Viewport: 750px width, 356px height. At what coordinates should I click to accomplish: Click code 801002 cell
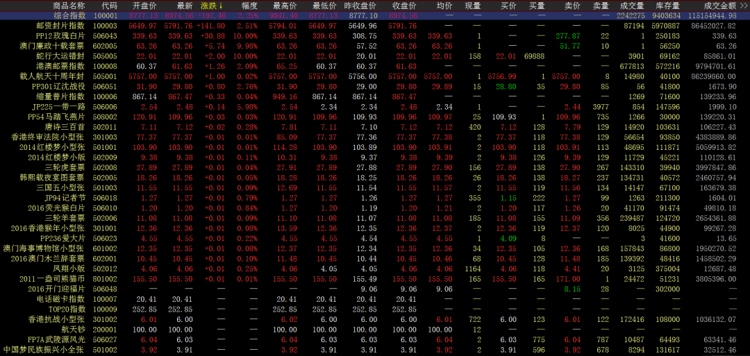point(106,278)
